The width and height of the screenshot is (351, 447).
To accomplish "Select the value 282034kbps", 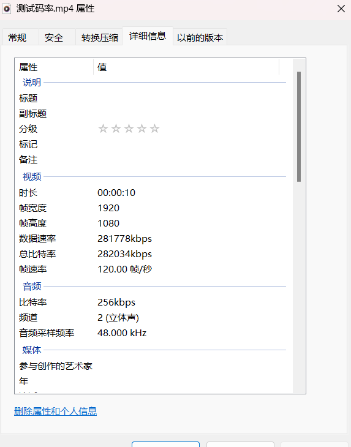I will 124,254.
